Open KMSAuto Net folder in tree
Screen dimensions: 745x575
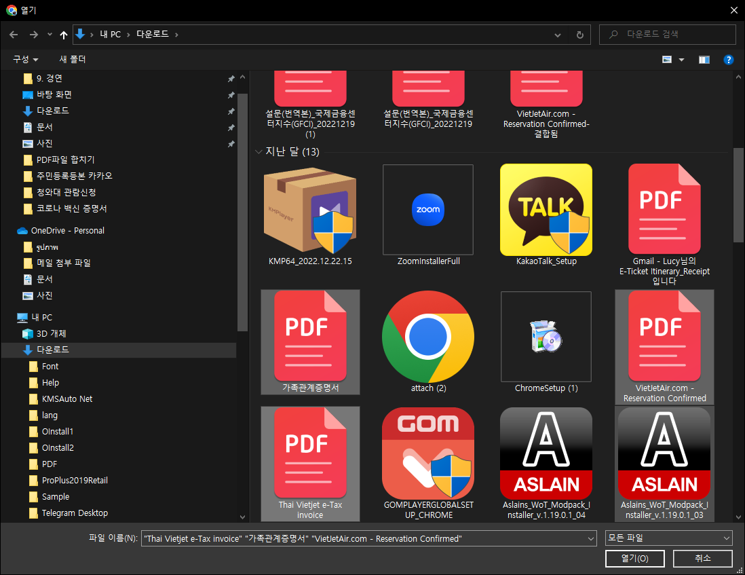(67, 398)
